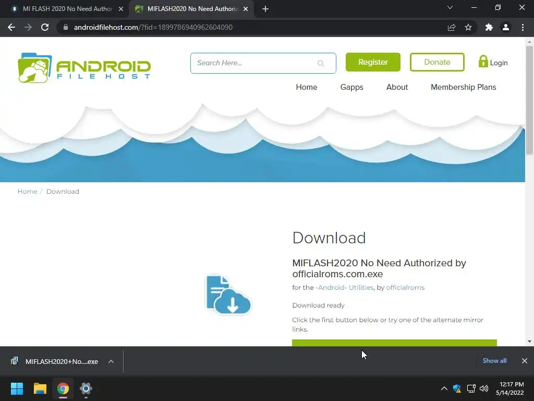Click the green Register button
This screenshot has width=534, height=401.
pyautogui.click(x=373, y=62)
